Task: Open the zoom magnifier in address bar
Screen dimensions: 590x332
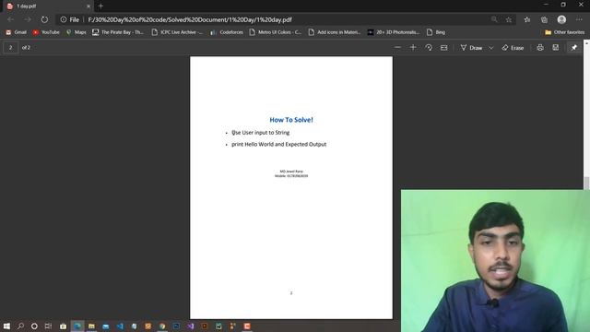Action: pos(494,19)
